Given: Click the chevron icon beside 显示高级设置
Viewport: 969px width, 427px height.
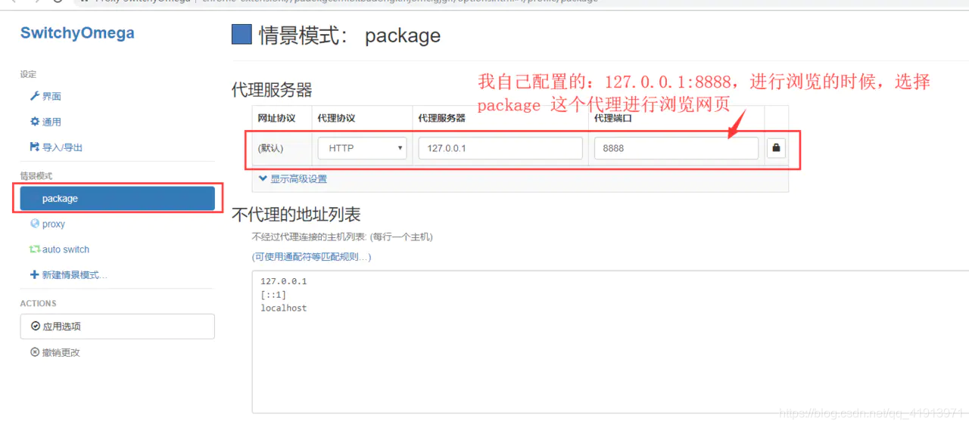Looking at the screenshot, I should coord(263,179).
